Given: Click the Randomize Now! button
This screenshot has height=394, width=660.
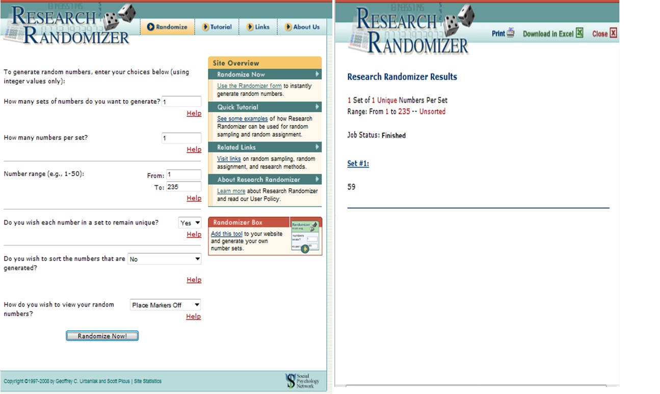Looking at the screenshot, I should [102, 336].
